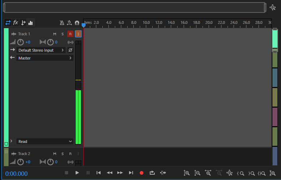
Task: Click the horizontal zoom navigator bar at top
Action: (134, 7)
